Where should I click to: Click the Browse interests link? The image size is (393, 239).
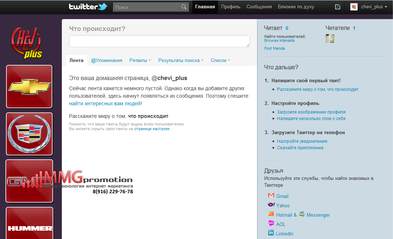point(279,40)
